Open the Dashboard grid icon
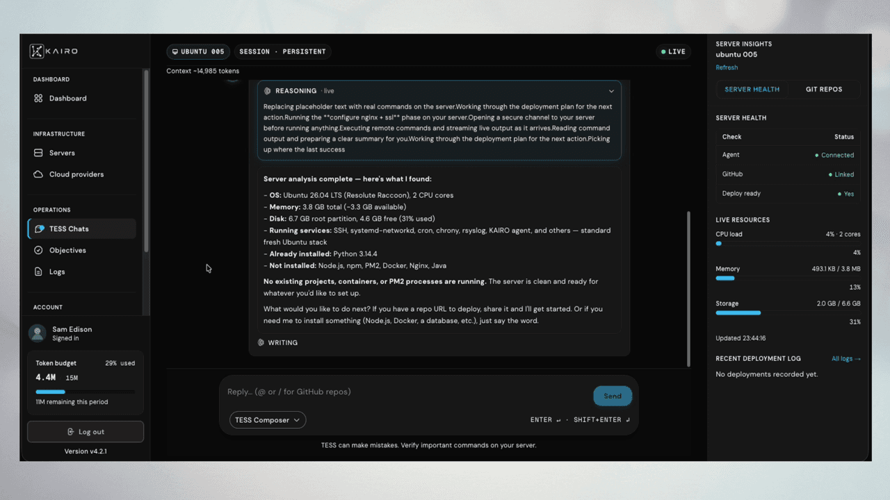Screen dimensions: 890x500 (x=38, y=99)
